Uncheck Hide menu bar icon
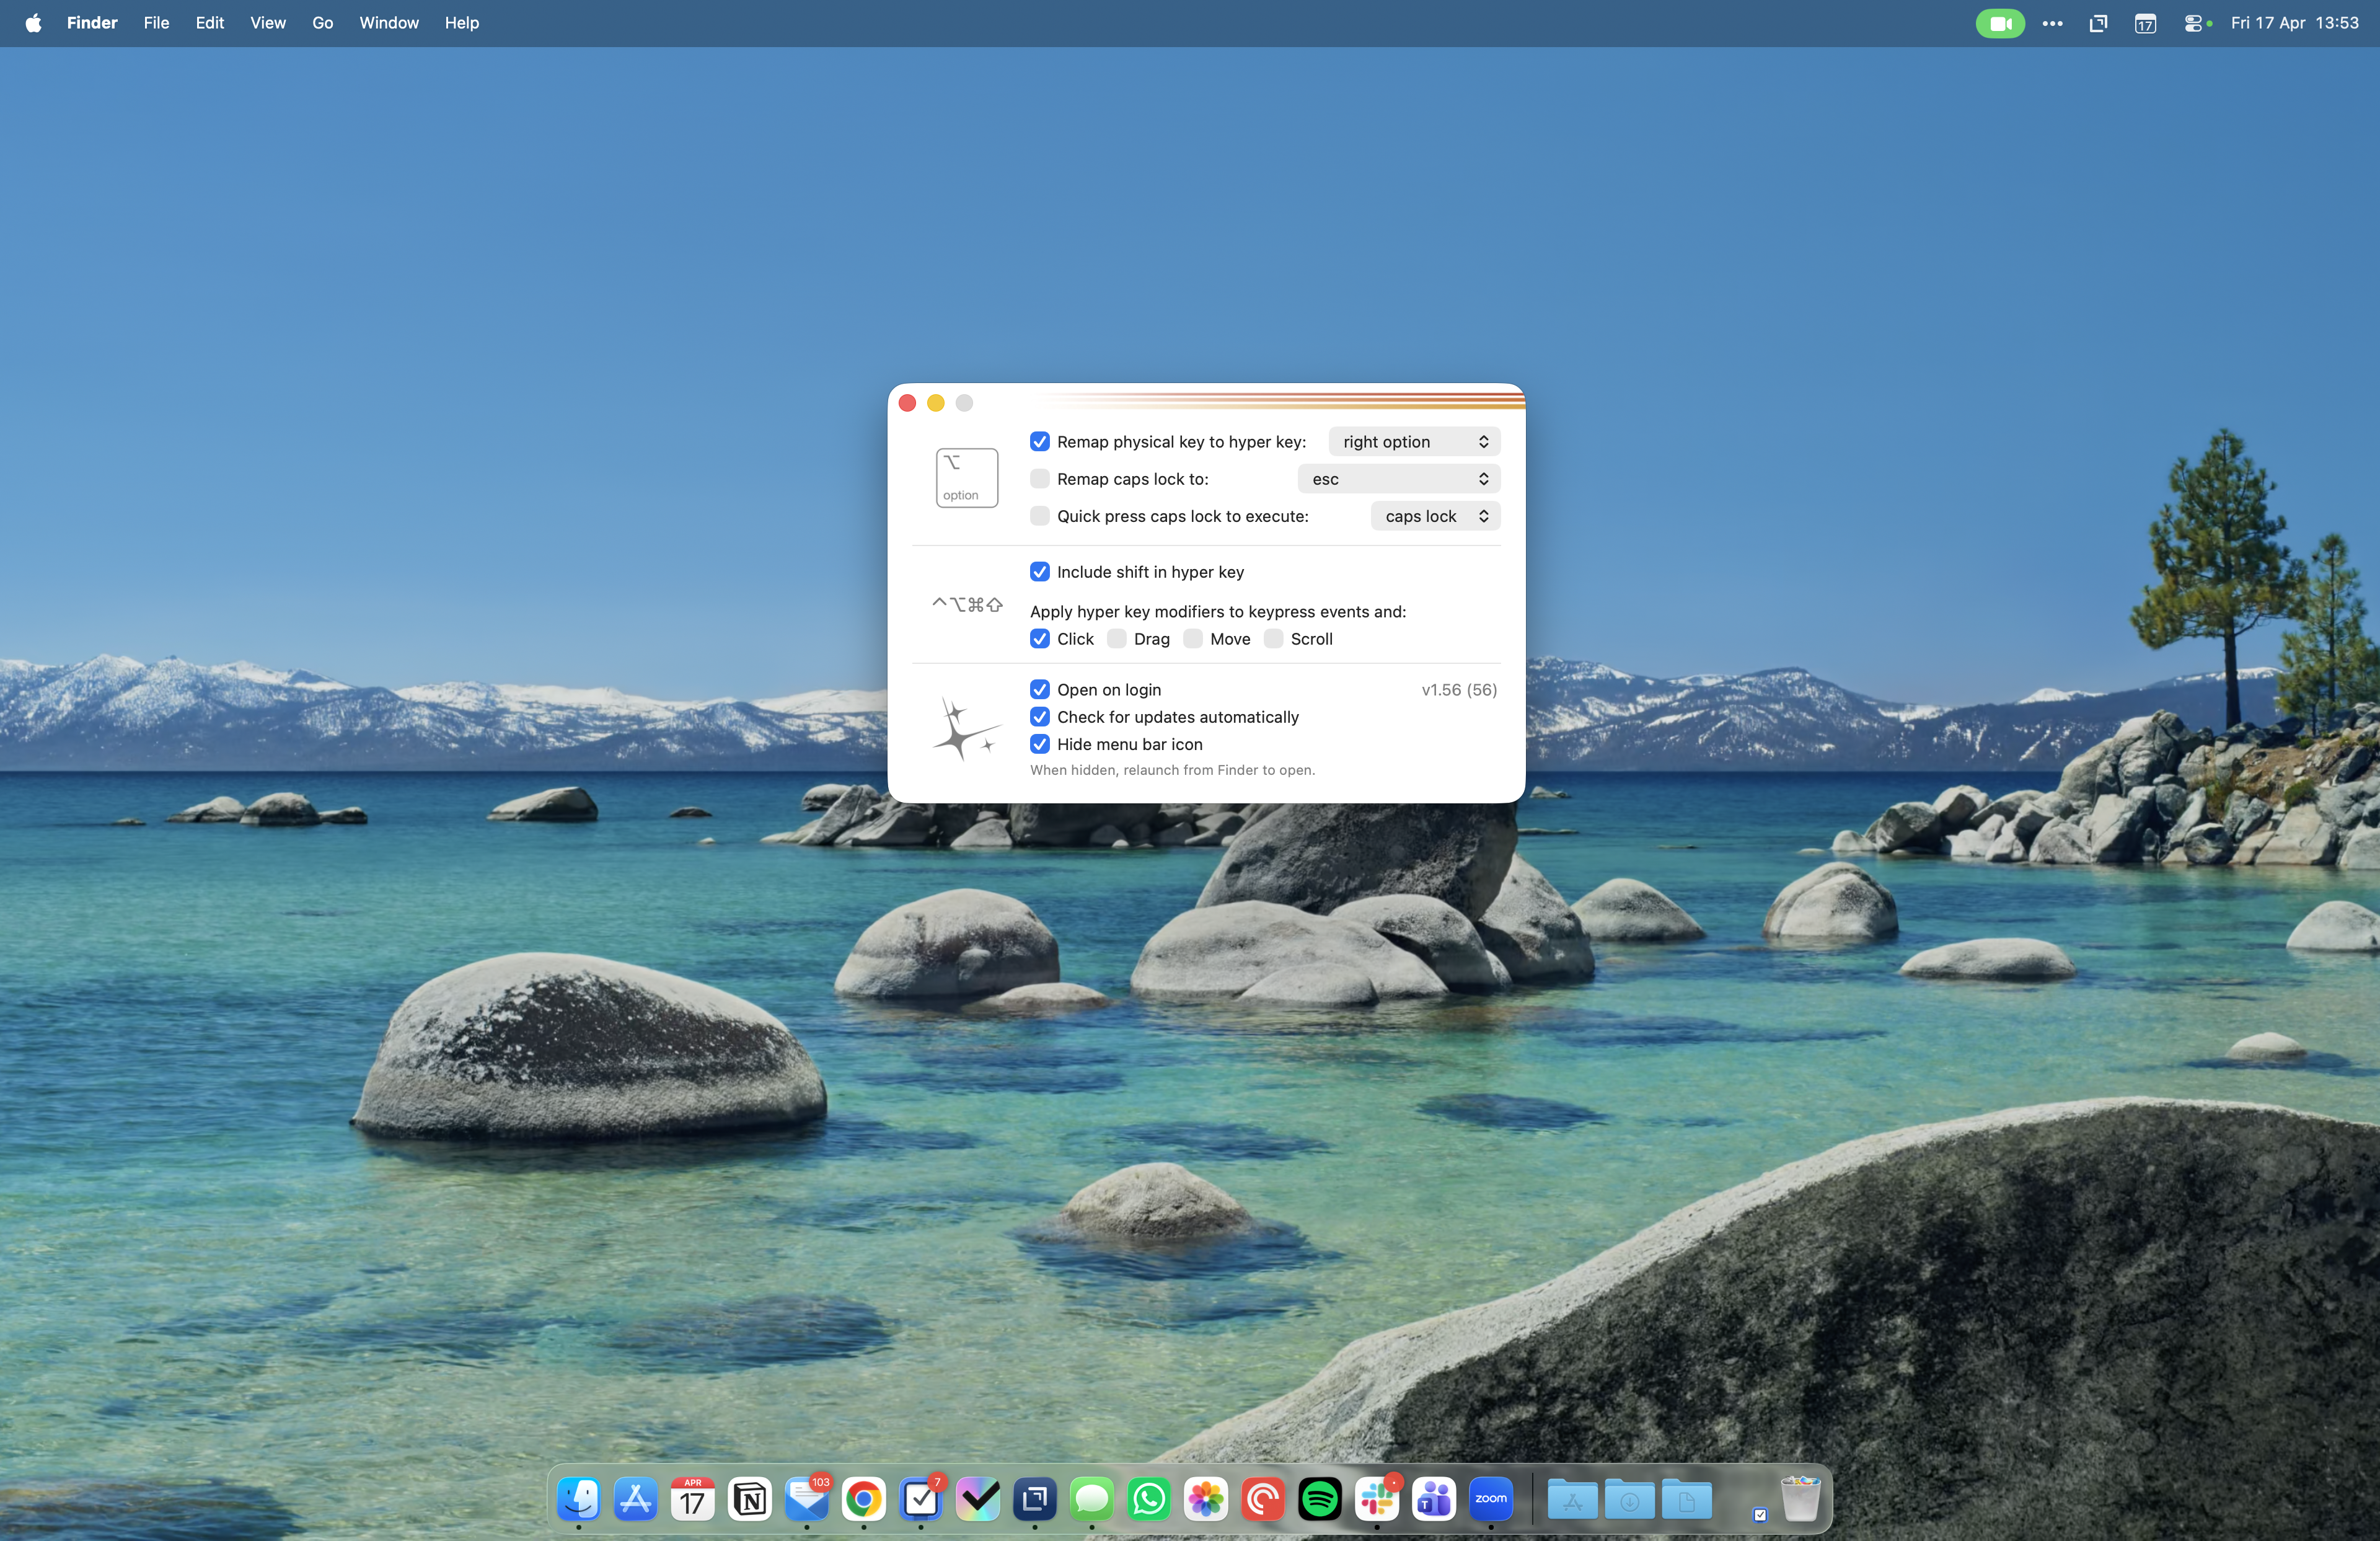2380x1541 pixels. pos(1040,744)
